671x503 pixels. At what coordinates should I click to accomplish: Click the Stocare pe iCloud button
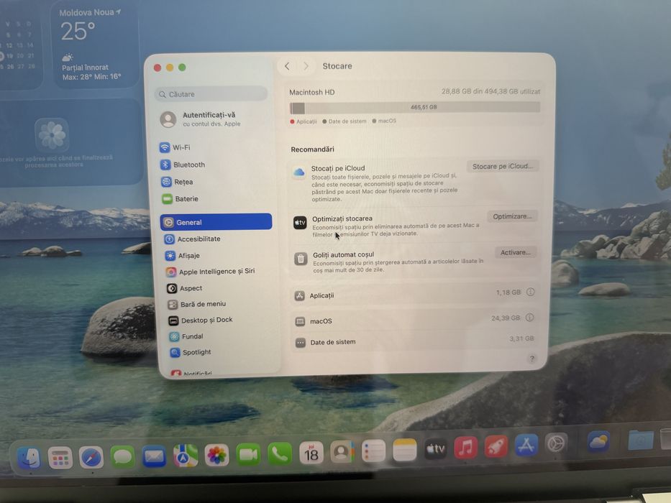pyautogui.click(x=503, y=167)
